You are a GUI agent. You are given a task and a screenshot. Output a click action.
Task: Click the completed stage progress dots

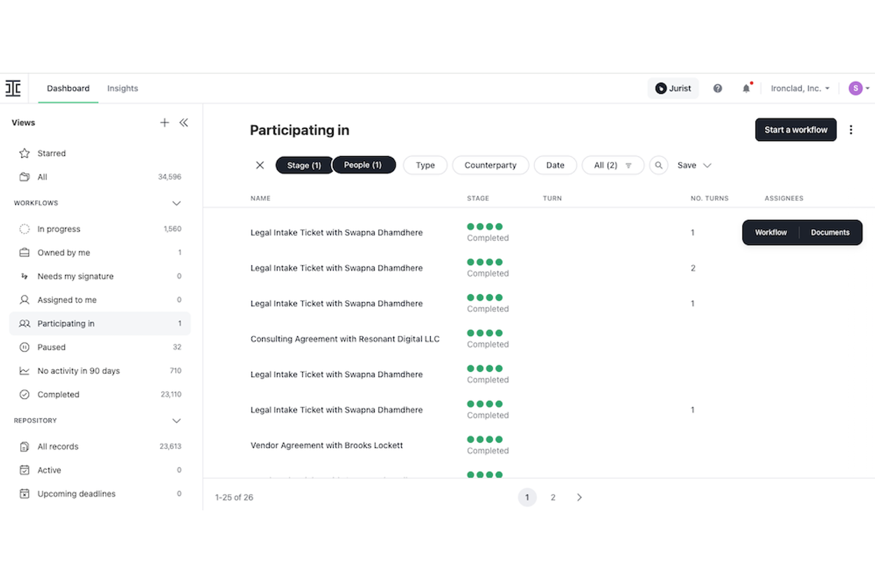pos(485,226)
